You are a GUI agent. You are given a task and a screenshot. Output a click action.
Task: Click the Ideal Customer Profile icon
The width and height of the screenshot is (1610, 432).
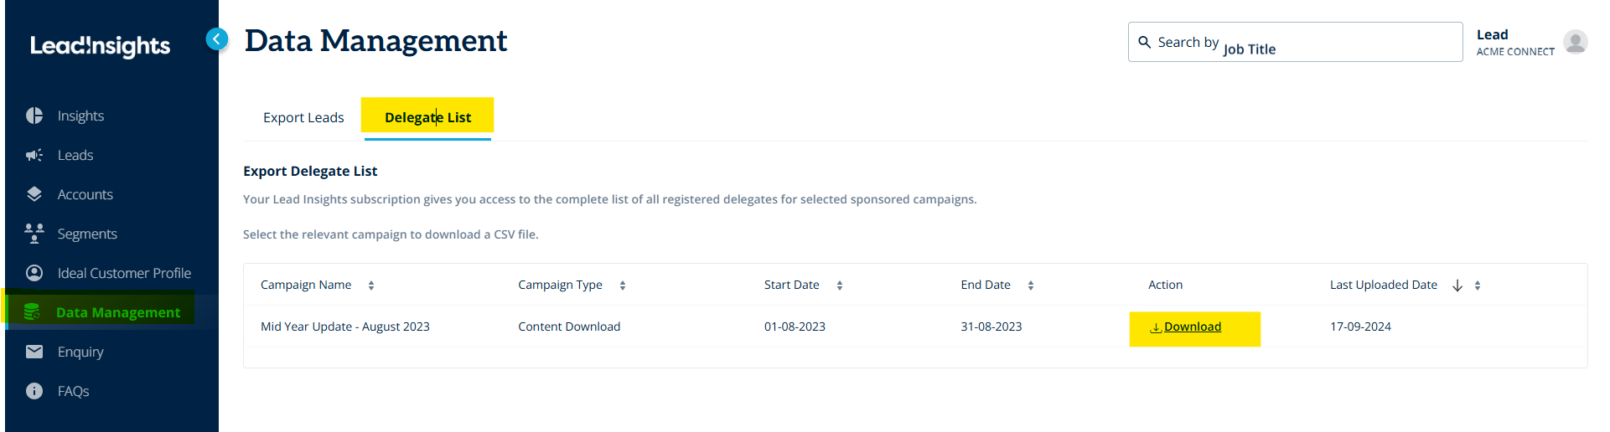point(34,273)
